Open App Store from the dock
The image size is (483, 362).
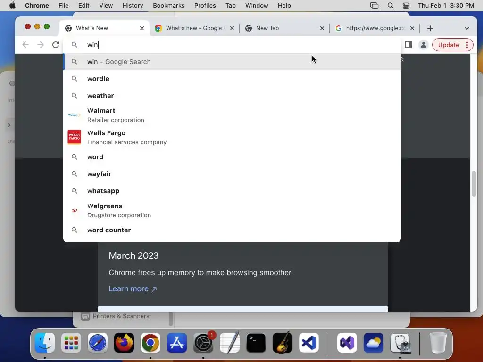pos(177,343)
